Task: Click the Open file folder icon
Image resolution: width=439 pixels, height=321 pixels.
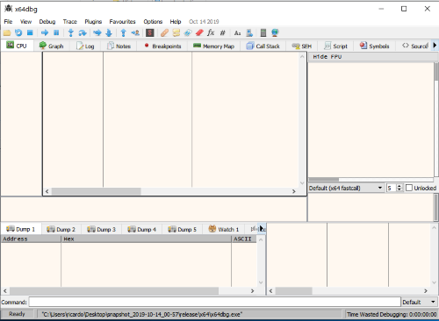Action: 7,32
